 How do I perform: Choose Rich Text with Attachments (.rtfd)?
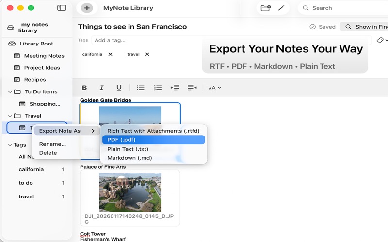153,131
